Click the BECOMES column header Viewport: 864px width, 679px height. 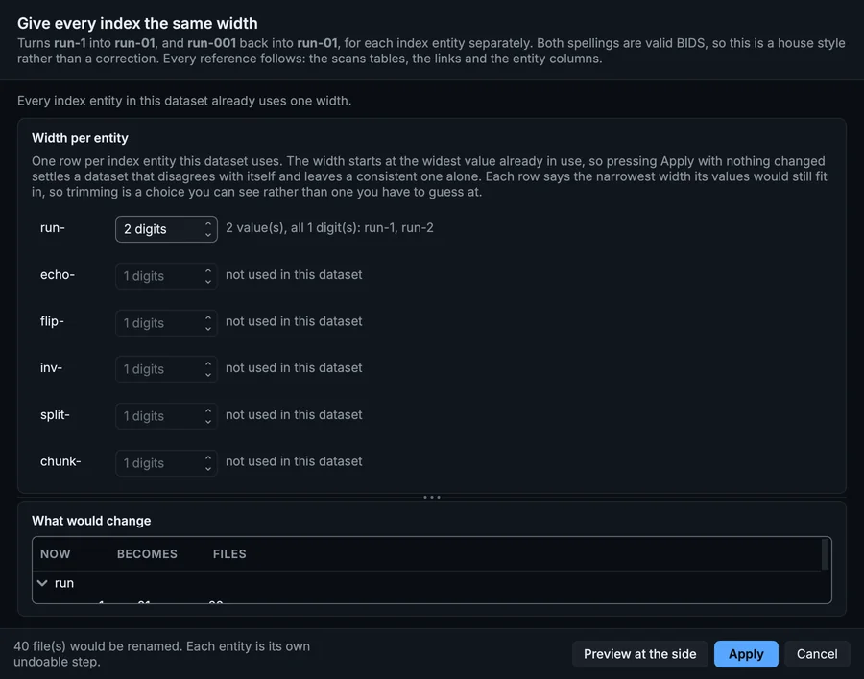pos(147,554)
